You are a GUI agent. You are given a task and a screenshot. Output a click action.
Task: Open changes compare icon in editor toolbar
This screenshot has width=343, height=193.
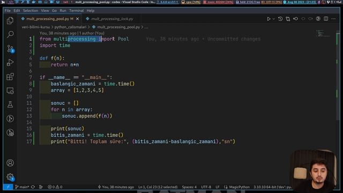[x=288, y=19]
